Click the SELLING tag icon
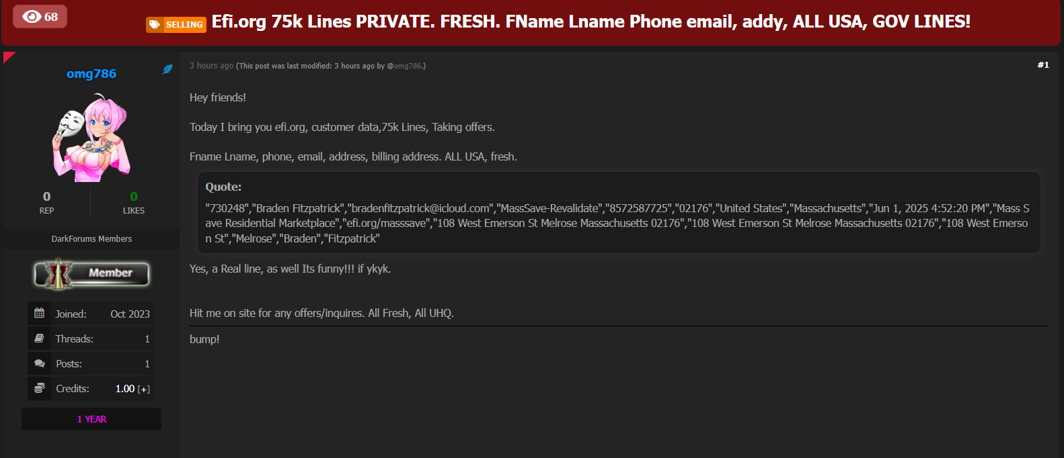This screenshot has height=458, width=1064. [x=155, y=25]
